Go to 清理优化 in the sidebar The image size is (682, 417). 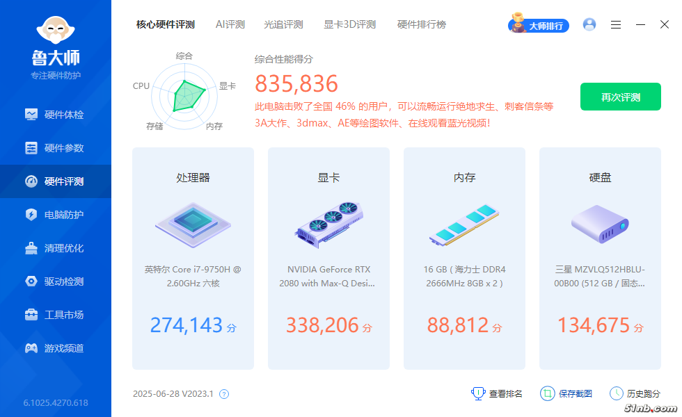[x=56, y=248]
